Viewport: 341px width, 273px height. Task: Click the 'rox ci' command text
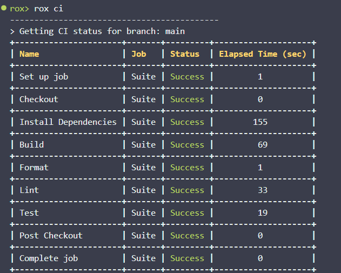tap(49, 9)
